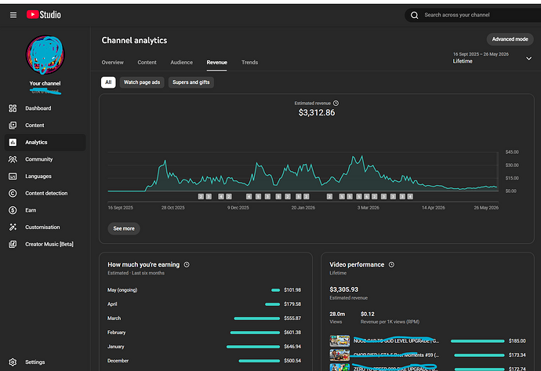This screenshot has height=371, width=541.
Task: Go to Content detection page
Action: pos(45,193)
